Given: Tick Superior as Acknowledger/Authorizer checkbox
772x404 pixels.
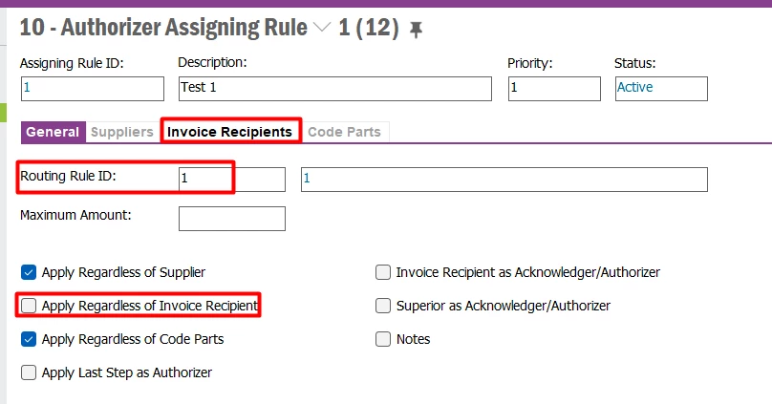Looking at the screenshot, I should [x=383, y=306].
